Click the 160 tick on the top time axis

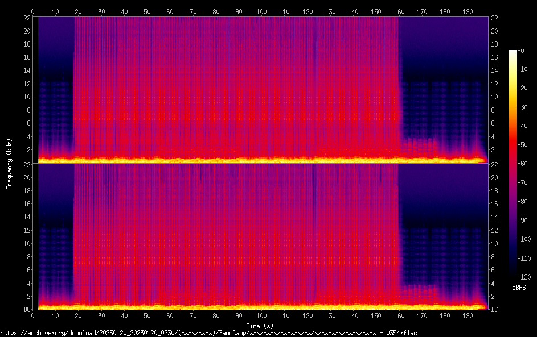(x=399, y=11)
